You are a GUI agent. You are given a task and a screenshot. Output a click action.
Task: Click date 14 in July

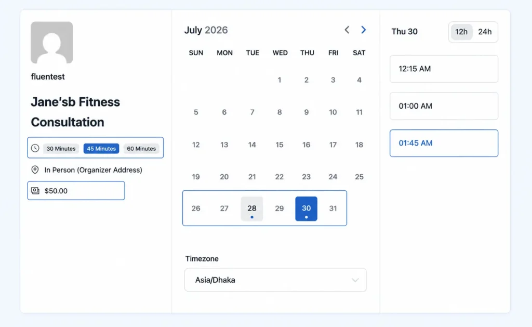(x=252, y=145)
